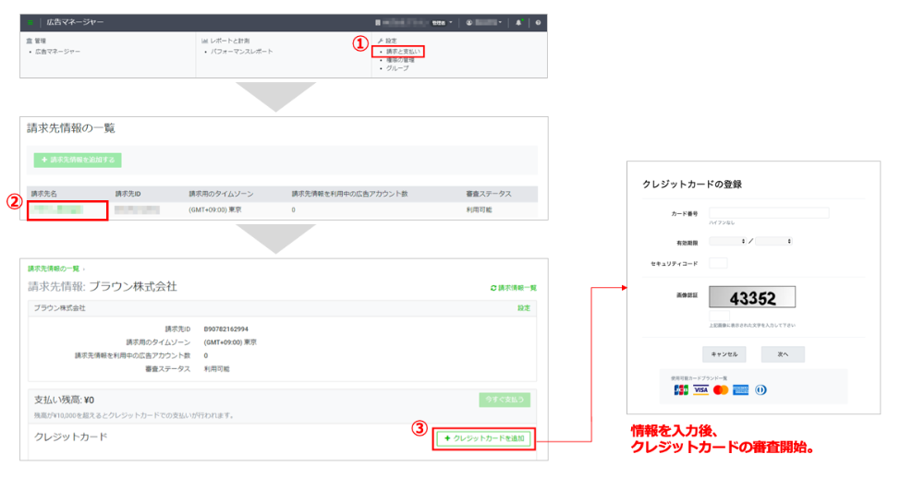Click 請求先情報を追加する green button
The image size is (900, 478).
pos(78,160)
